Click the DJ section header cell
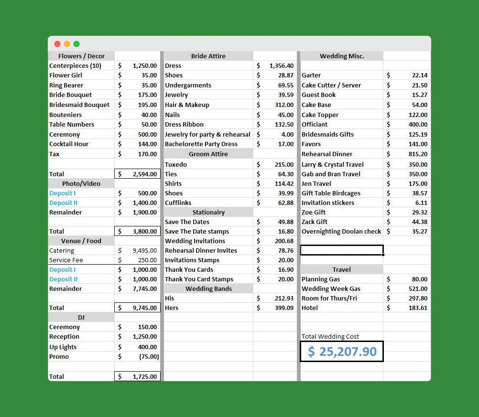Screen dimensions: 479x417 click(81, 317)
